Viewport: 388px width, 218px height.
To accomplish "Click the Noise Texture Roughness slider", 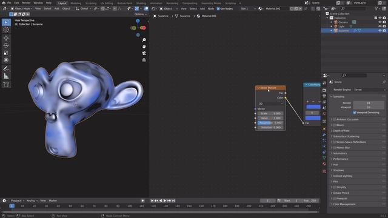I will pos(270,123).
